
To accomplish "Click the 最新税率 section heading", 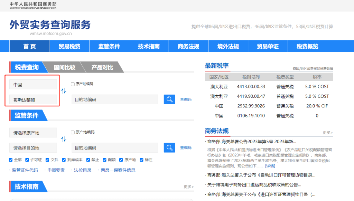I will [x=217, y=66].
